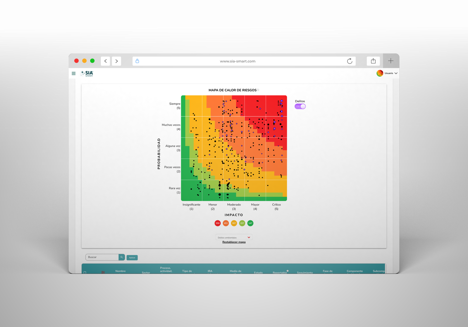Click the SIA Smart logo
Viewport: 468px width, 327px height.
[87, 74]
